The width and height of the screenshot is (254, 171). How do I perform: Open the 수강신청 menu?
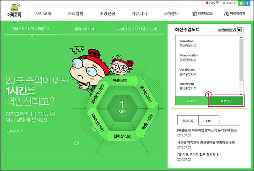(107, 13)
